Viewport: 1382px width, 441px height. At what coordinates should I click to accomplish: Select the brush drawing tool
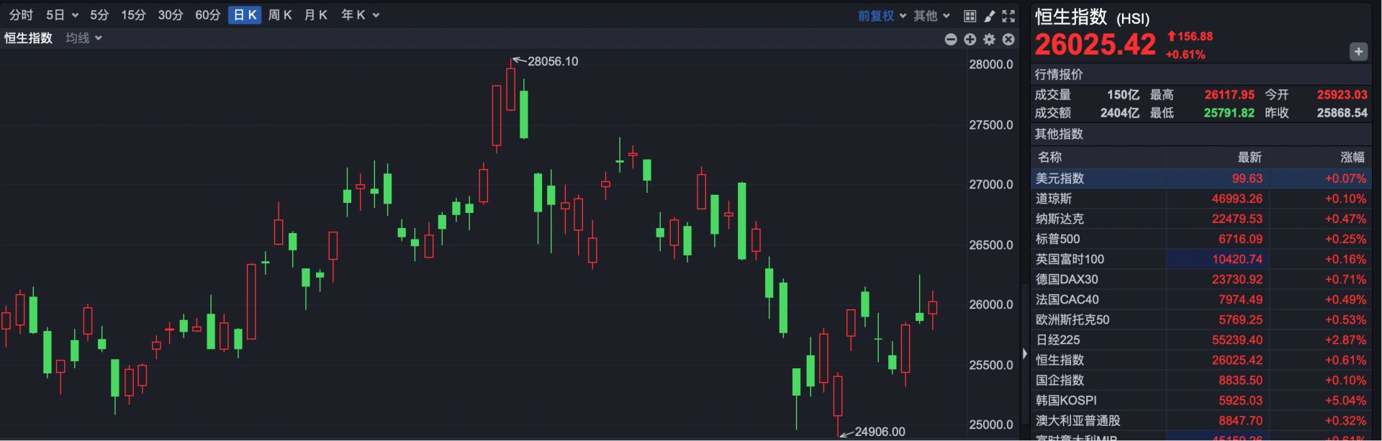coord(990,16)
